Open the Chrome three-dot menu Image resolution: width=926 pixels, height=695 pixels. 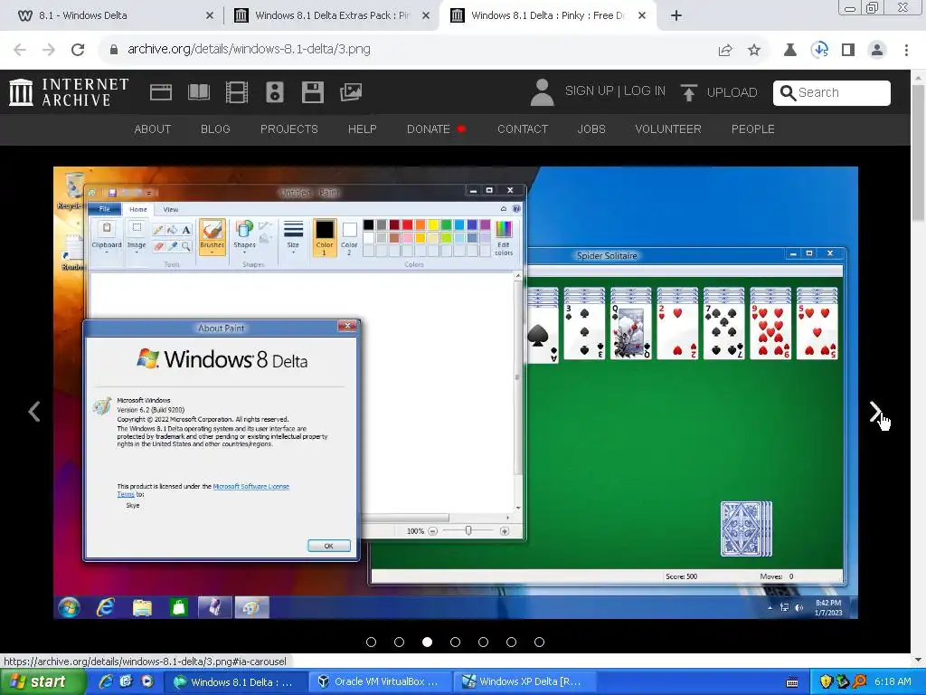906,51
